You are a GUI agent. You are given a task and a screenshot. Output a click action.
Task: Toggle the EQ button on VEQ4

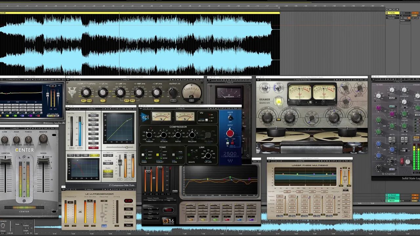click(x=83, y=100)
